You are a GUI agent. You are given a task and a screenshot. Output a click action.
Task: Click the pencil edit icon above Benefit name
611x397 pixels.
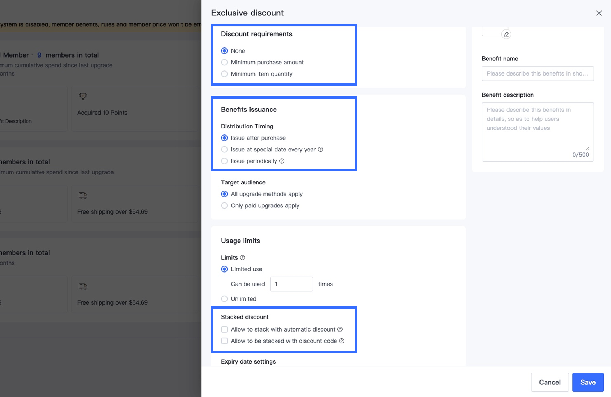coord(506,34)
